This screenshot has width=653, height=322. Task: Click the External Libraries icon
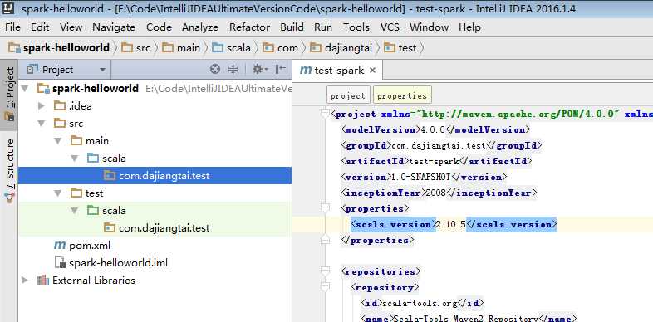pyautogui.click(x=43, y=281)
